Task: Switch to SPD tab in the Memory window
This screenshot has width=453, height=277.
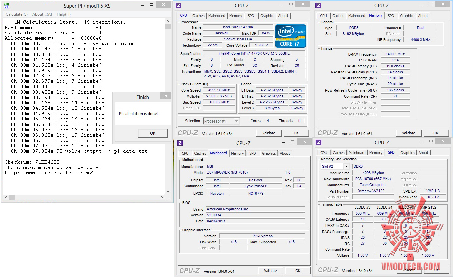Action: pos(391,16)
